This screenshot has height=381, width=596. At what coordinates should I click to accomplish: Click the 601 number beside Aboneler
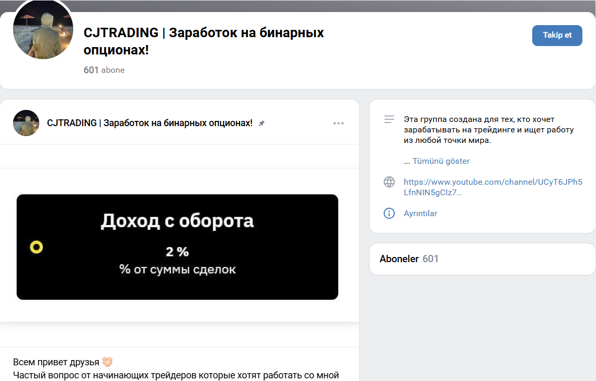pyautogui.click(x=430, y=259)
